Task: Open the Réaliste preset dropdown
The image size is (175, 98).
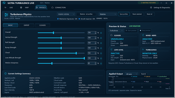Action: click(108, 14)
